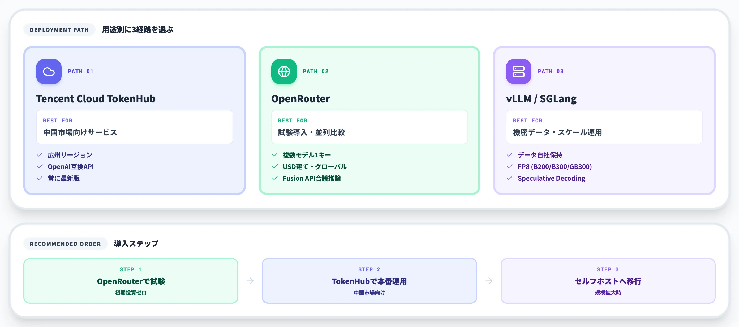Click the Fusion API合議推論 feature text
This screenshot has height=327, width=739.
pyautogui.click(x=312, y=178)
